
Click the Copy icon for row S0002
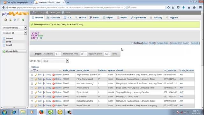tap(44, 79)
